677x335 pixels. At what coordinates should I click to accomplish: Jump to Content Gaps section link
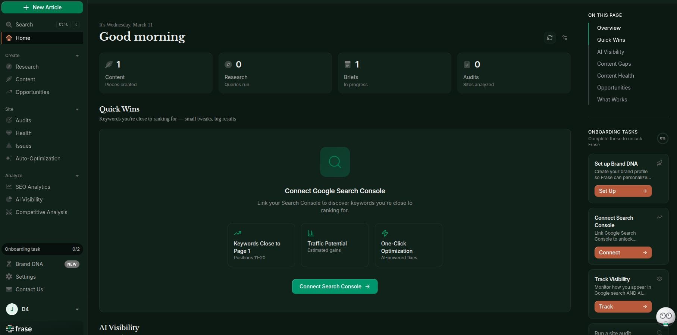pyautogui.click(x=614, y=64)
